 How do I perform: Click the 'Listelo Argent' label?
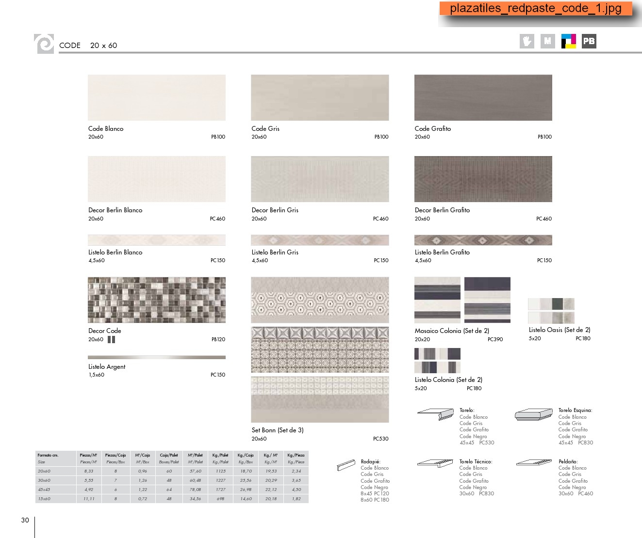pos(107,367)
